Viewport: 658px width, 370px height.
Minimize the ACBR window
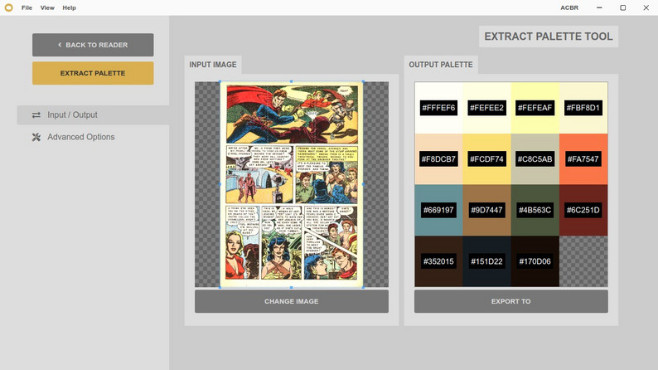click(x=599, y=7)
